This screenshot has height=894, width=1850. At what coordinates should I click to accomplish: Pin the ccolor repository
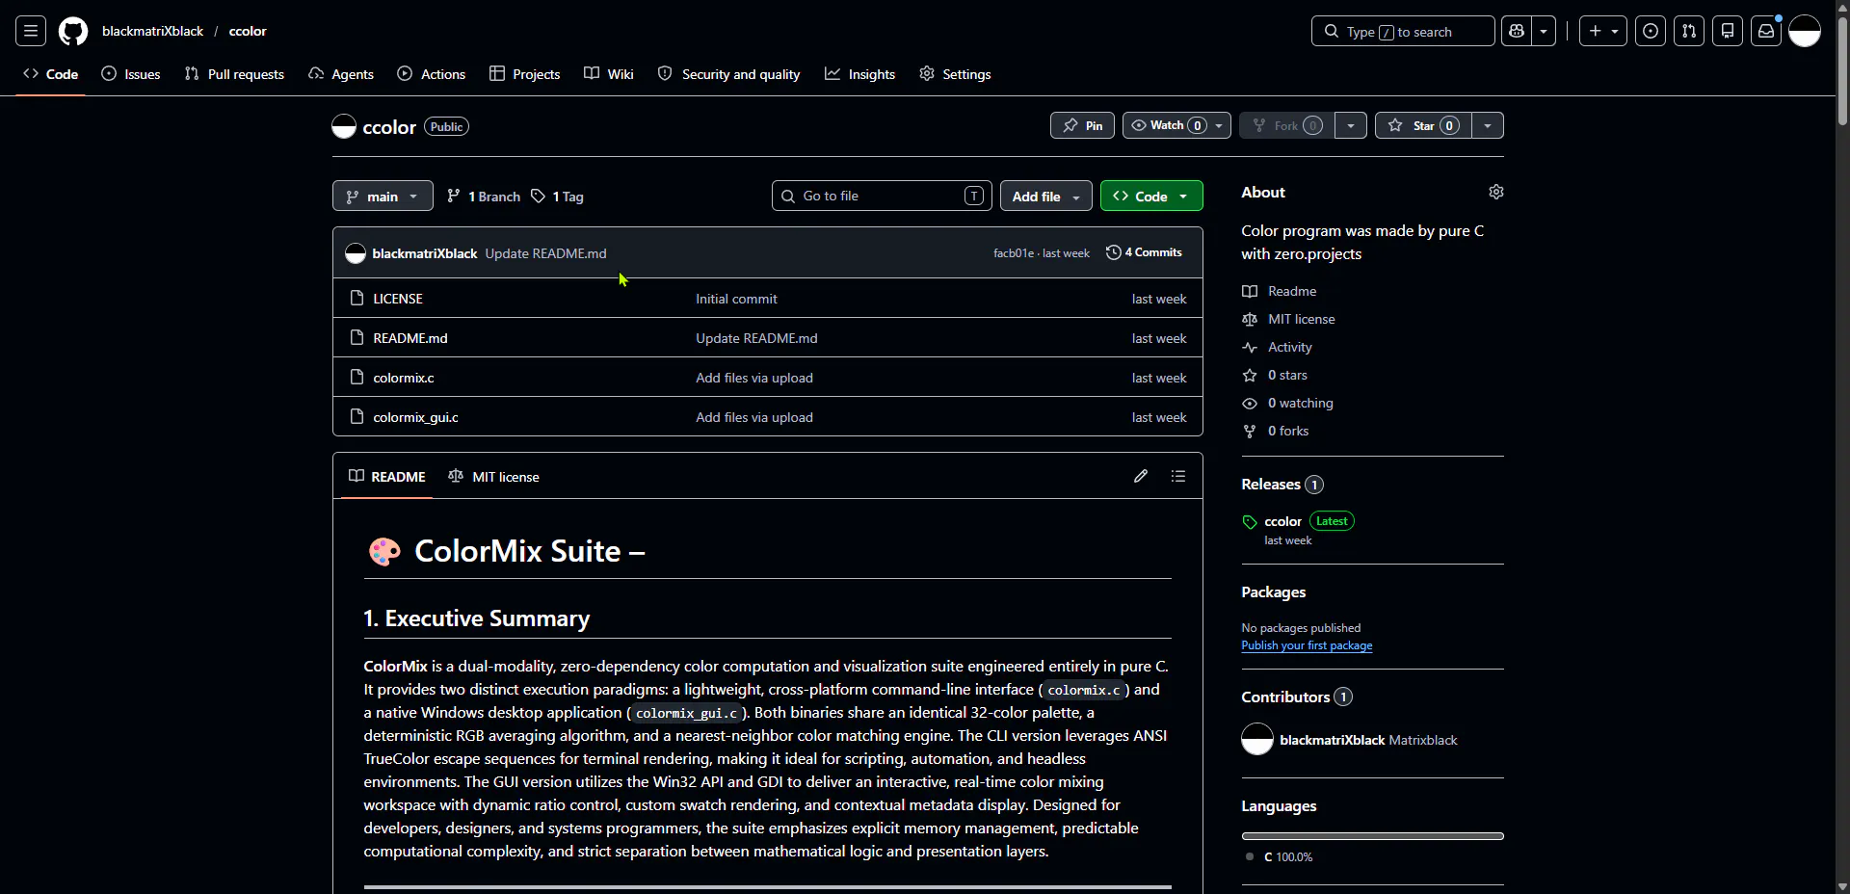1083,125
